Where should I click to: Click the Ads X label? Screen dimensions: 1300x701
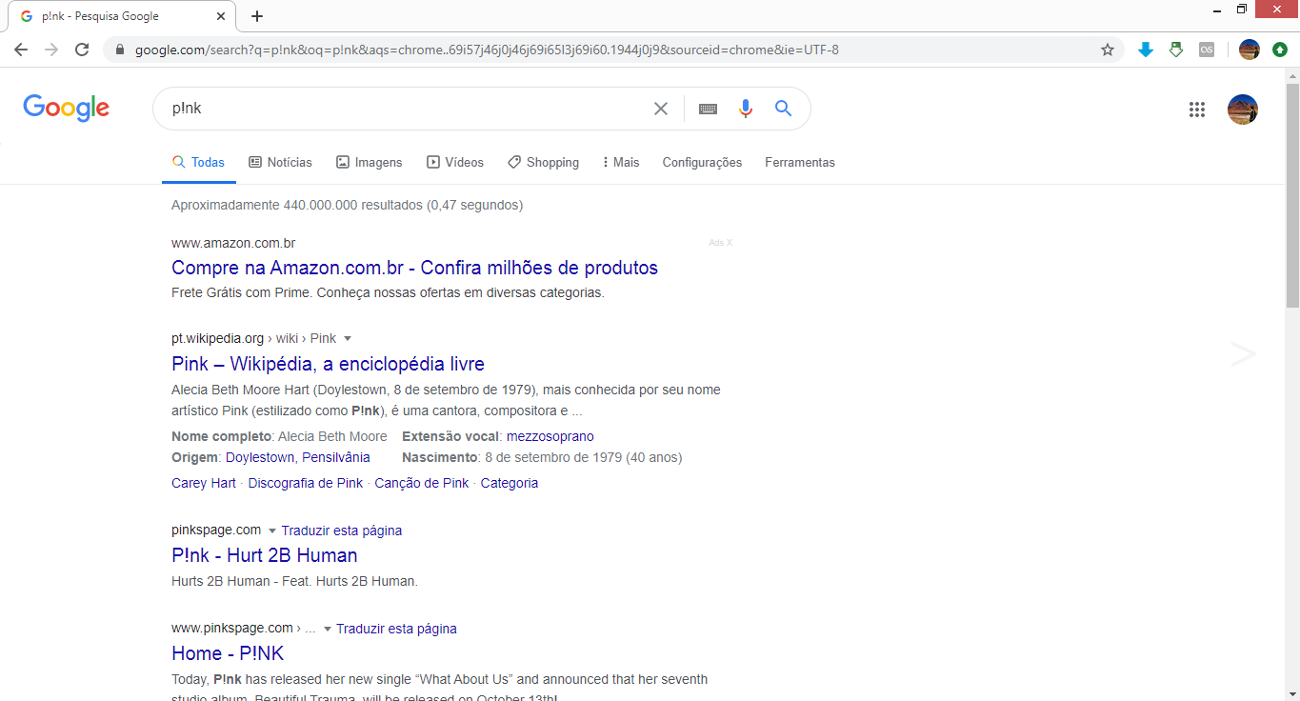pyautogui.click(x=721, y=243)
